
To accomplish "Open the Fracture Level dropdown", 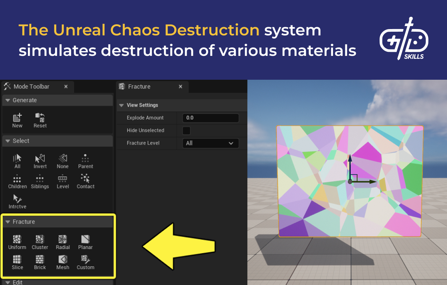I will click(210, 143).
